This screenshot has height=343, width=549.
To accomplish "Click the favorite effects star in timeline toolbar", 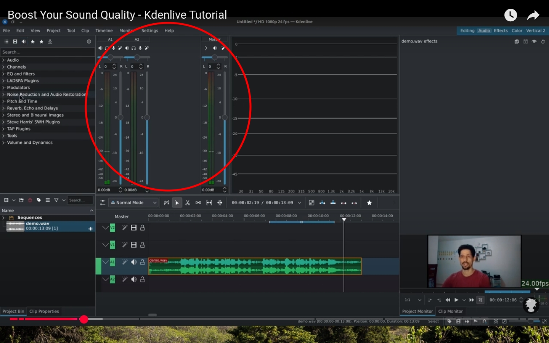I will pyautogui.click(x=369, y=203).
